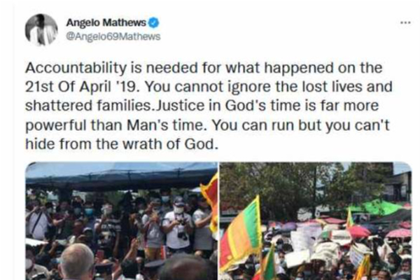This screenshot has width=420, height=280.
Task: Open the left protest crowd photo
Action: 121,221
